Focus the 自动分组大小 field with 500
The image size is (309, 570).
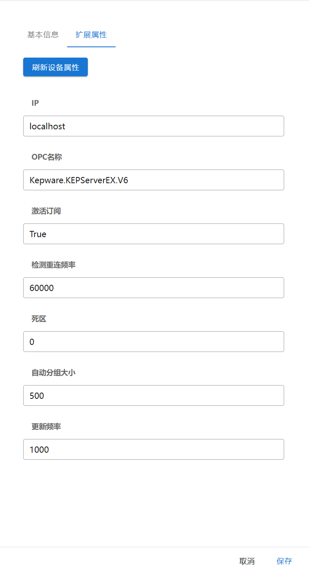click(x=153, y=395)
